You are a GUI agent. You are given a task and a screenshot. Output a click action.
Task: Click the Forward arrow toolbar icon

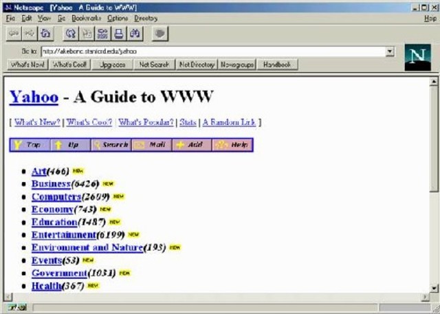30,34
